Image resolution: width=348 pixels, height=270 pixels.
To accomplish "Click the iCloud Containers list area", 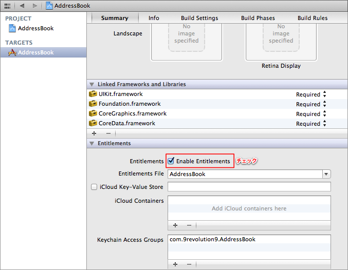I will (x=249, y=208).
